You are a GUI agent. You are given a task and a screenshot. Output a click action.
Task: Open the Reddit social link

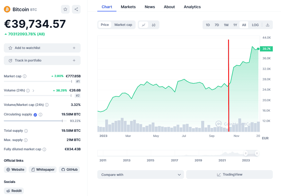point(14,191)
